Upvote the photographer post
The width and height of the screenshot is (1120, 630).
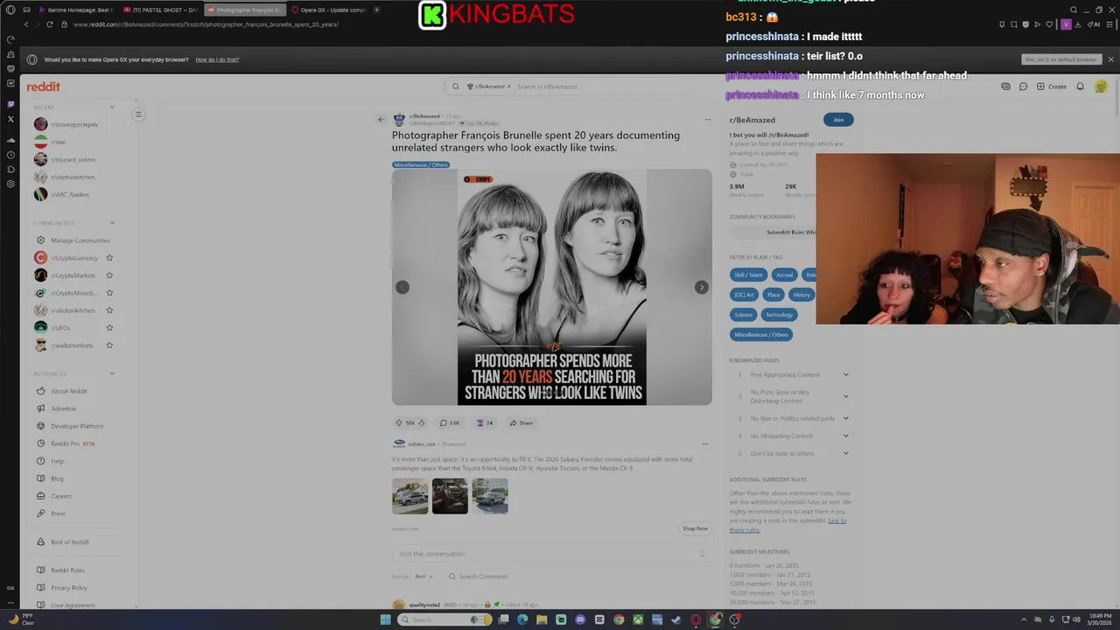(399, 423)
